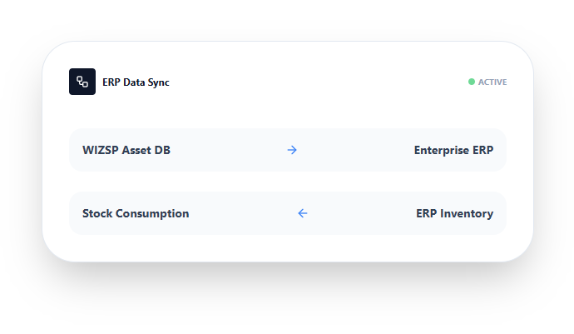Click the word WIZSP in the first row
The height and width of the screenshot is (334, 574).
click(x=101, y=150)
